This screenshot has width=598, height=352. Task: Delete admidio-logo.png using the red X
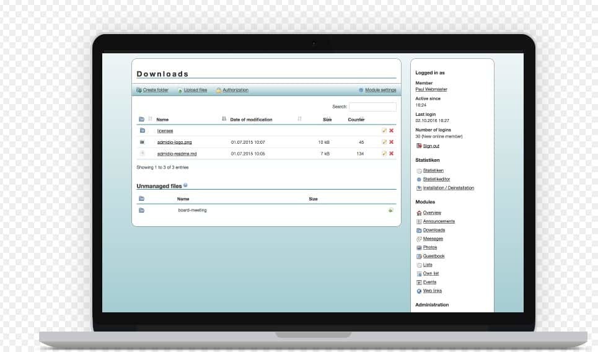pyautogui.click(x=392, y=142)
